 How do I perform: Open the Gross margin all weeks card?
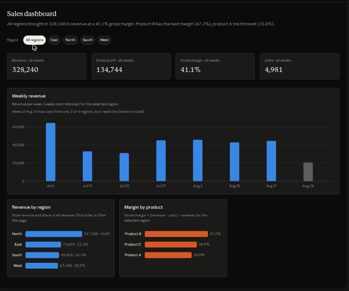point(215,66)
